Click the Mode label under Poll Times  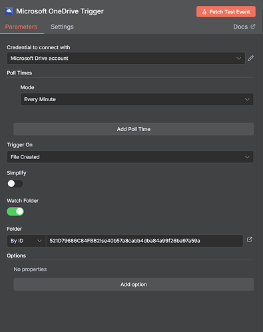[27, 87]
